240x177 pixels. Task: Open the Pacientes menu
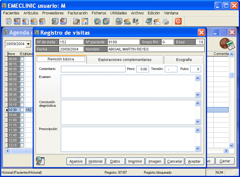(11, 13)
